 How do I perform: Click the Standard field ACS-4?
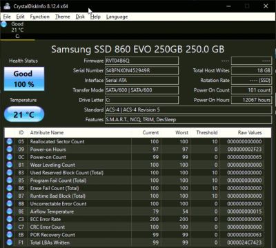click(x=188, y=110)
